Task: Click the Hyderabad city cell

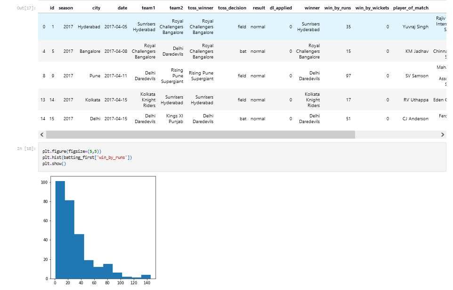Action: pyautogui.click(x=89, y=26)
